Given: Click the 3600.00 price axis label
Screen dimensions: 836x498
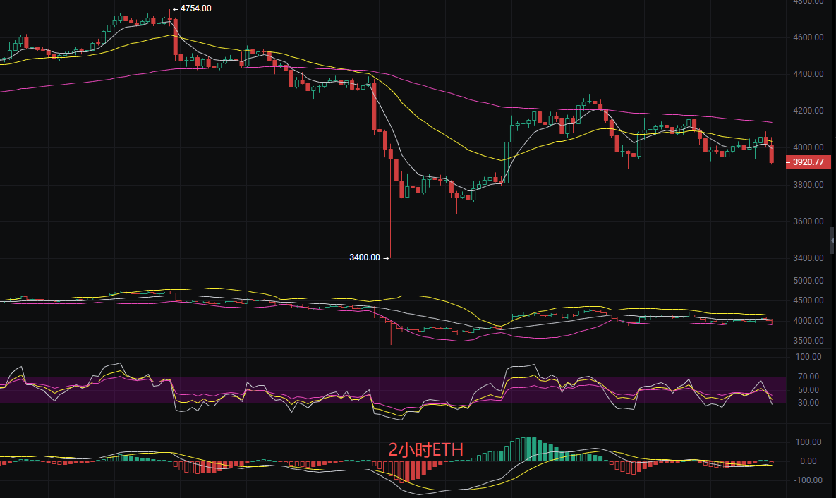Looking at the screenshot, I should 808,219.
